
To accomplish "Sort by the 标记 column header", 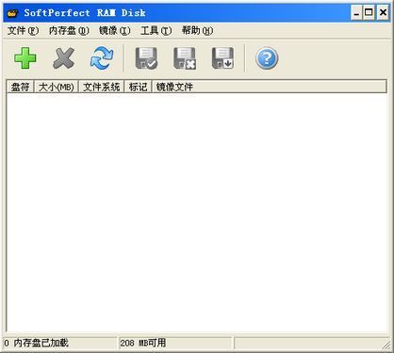I will 139,87.
